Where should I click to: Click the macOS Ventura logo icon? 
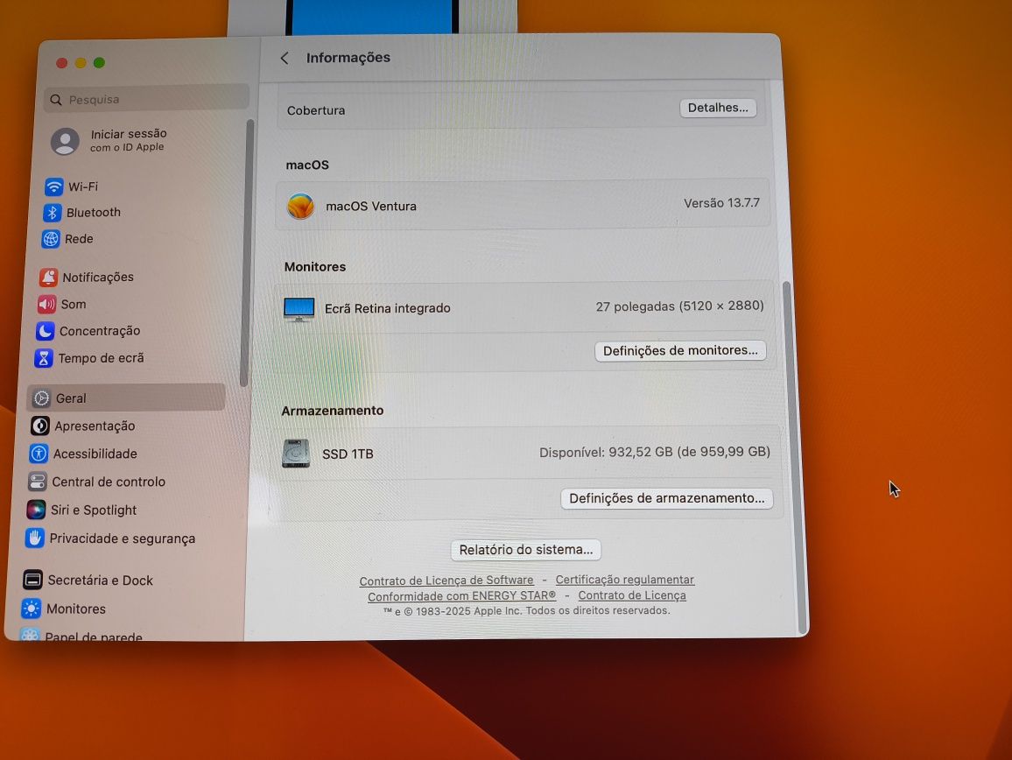(x=301, y=207)
